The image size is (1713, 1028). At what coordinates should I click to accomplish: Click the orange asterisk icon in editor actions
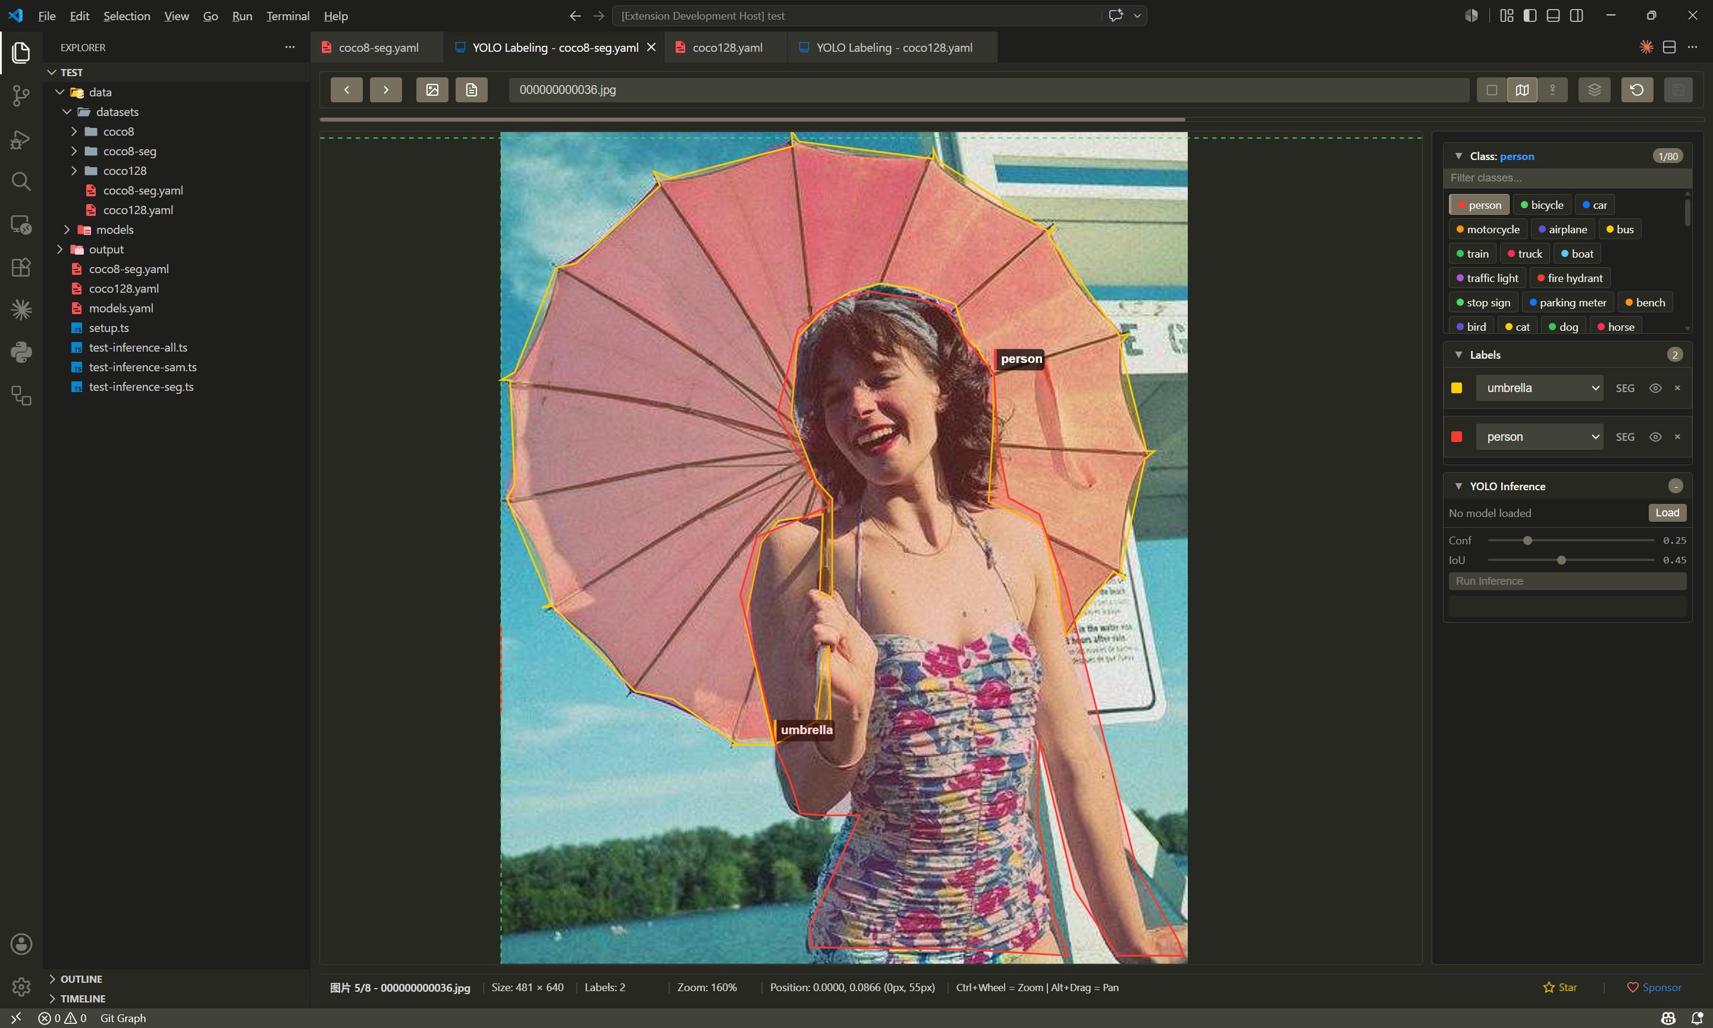tap(1646, 47)
